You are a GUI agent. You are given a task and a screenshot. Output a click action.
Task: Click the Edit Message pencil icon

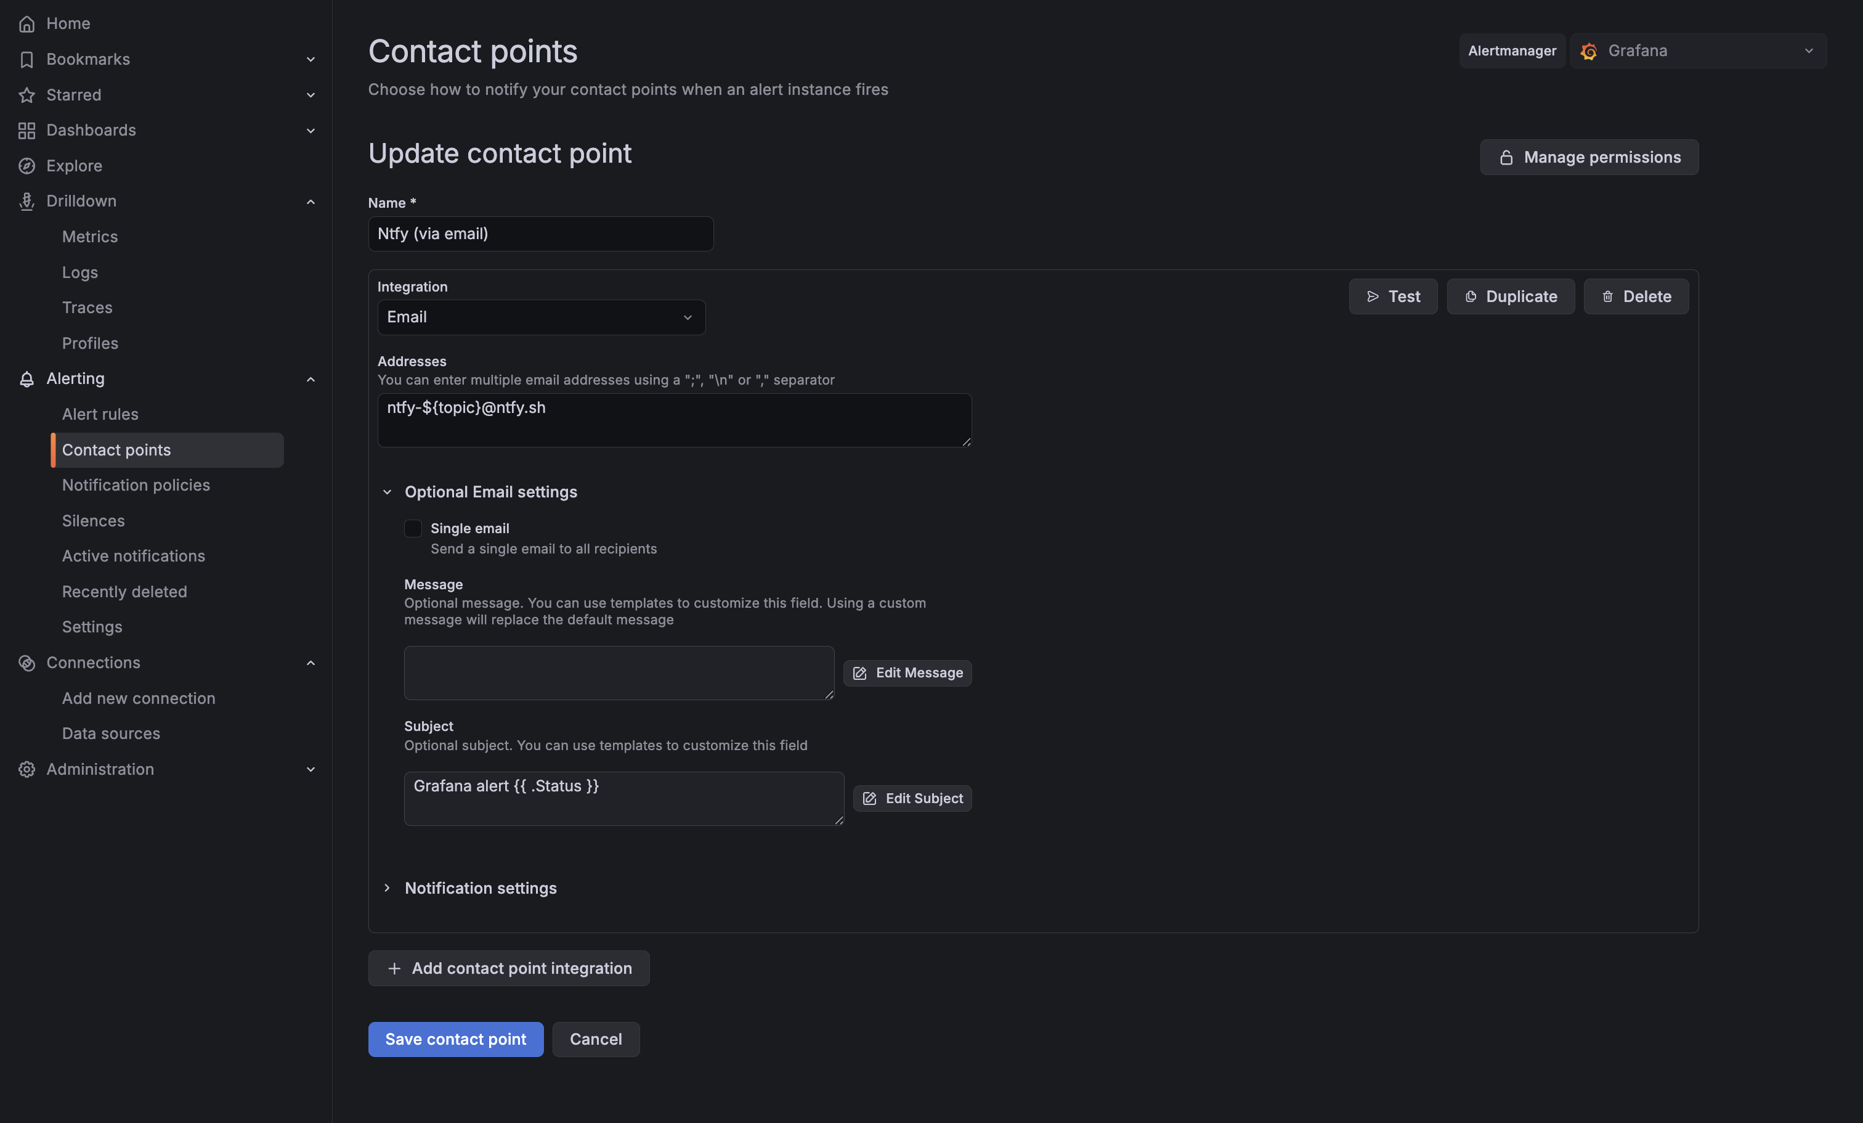[859, 673]
